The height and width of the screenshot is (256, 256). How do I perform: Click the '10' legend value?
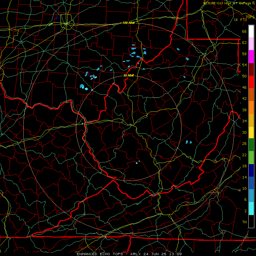pos(244,189)
